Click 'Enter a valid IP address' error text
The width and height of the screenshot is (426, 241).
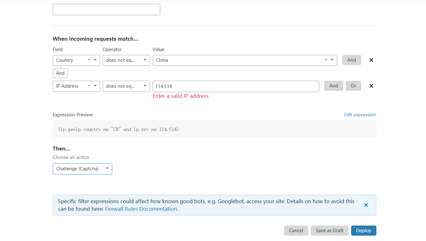point(180,96)
